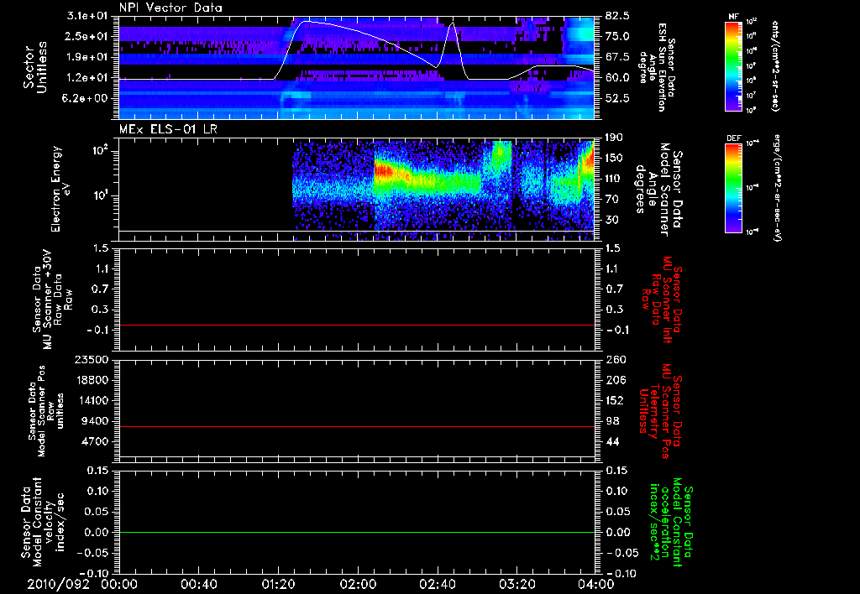
Task: Click the green line in the velocity plot
Action: [x=357, y=532]
